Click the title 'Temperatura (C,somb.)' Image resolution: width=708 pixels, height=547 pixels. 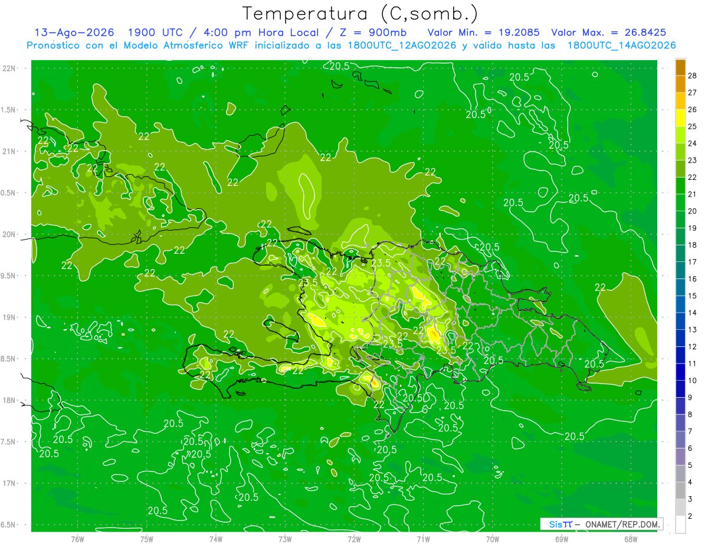point(360,14)
